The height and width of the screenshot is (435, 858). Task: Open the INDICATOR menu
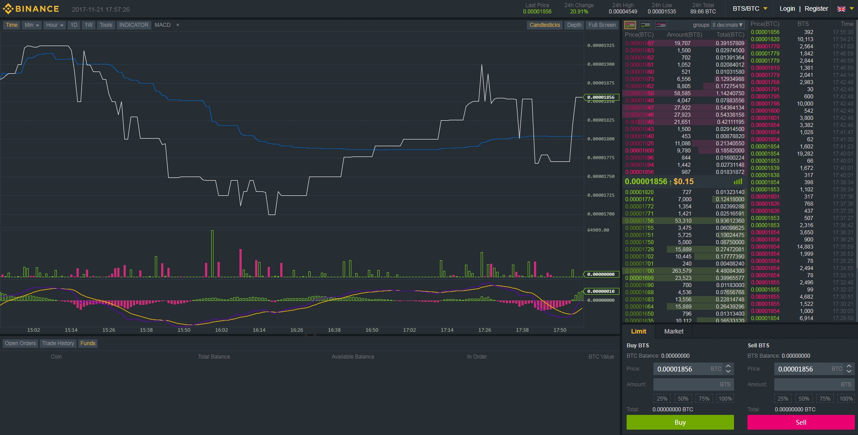tap(133, 25)
